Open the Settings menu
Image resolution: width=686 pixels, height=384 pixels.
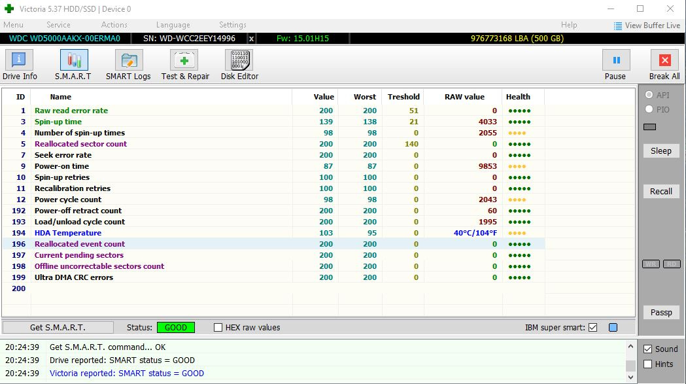(x=233, y=25)
